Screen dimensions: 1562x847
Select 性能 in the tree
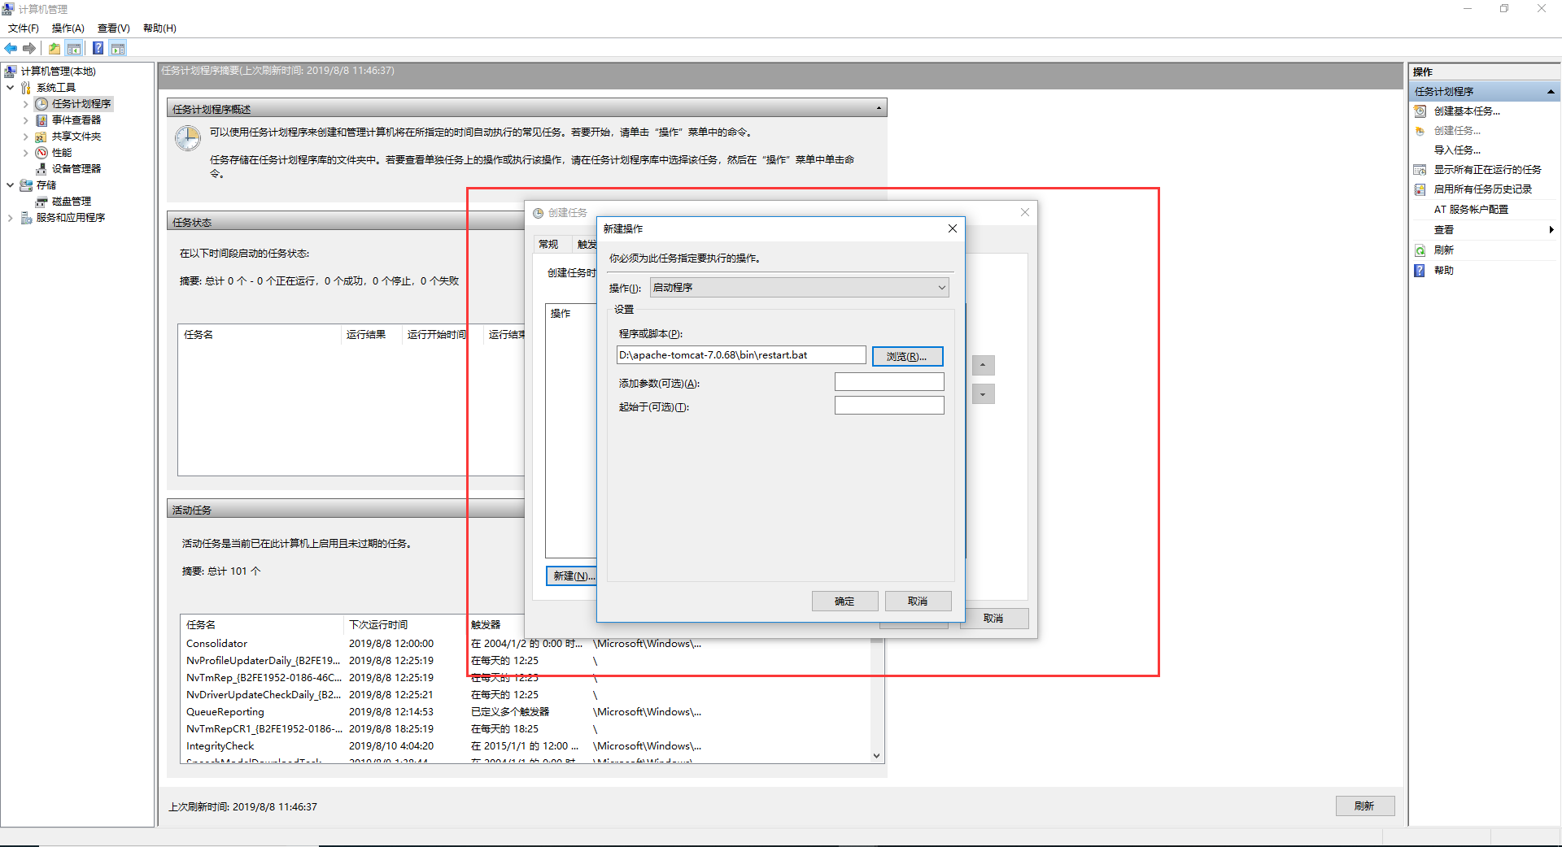pyautogui.click(x=62, y=153)
